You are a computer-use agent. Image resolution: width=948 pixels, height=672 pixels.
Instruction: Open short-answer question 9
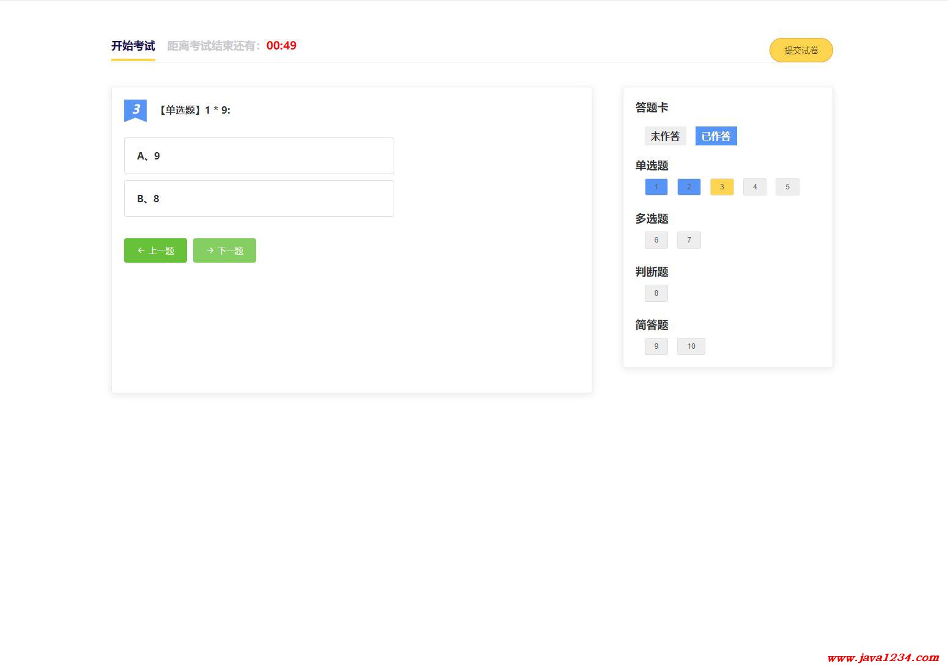click(656, 346)
